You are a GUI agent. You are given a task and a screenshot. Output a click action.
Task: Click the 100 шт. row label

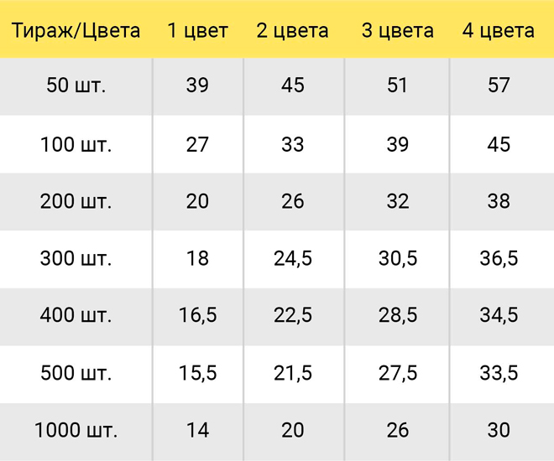pos(76,145)
